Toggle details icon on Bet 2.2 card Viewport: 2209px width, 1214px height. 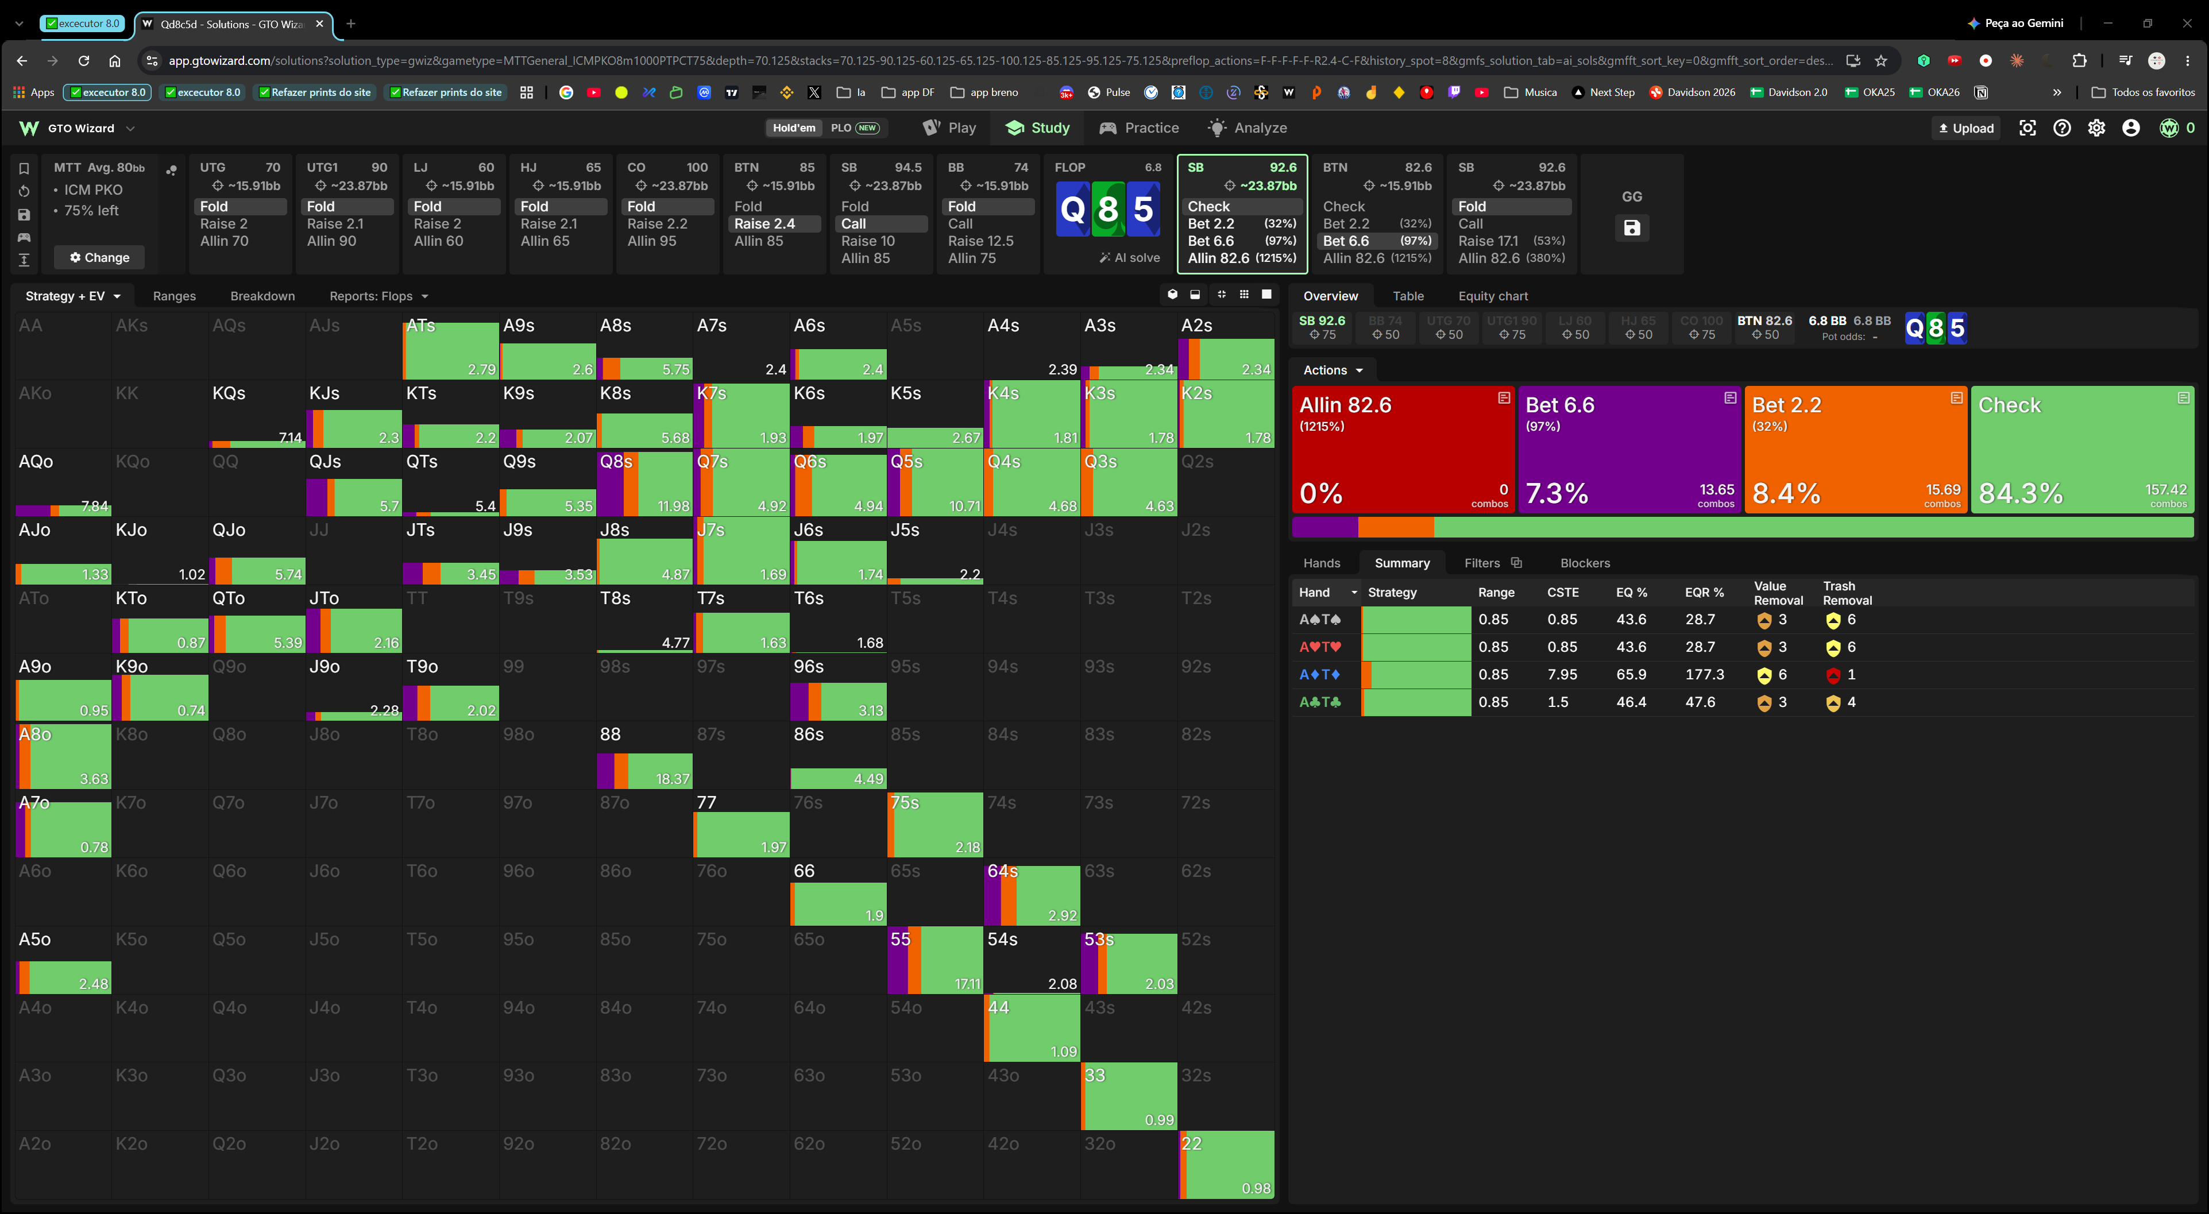1957,398
